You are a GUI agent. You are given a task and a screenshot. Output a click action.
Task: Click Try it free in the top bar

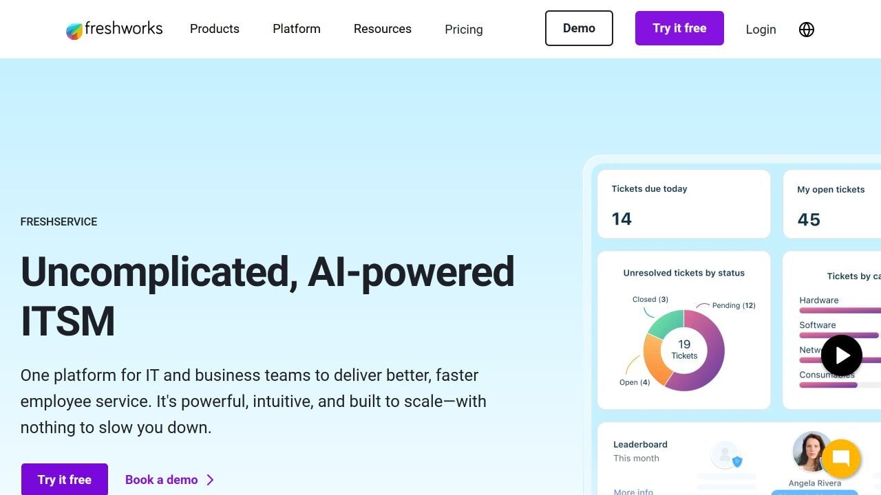point(679,28)
